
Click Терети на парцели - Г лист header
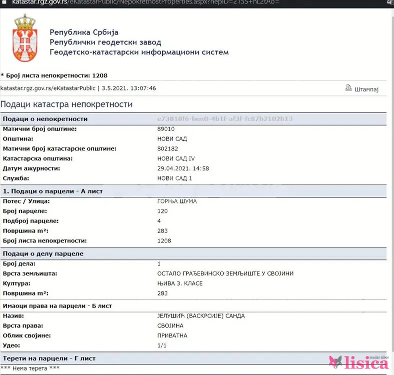click(x=49, y=358)
